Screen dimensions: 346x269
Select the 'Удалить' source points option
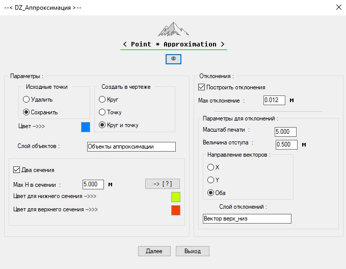click(26, 100)
